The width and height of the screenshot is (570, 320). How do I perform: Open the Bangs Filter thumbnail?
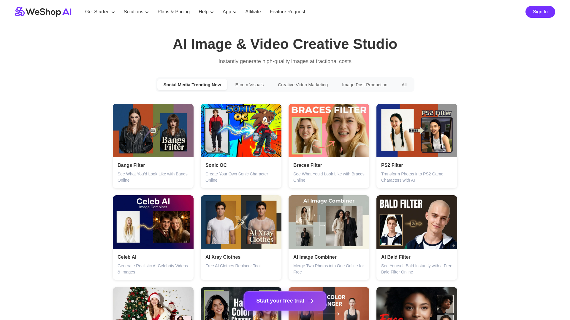pyautogui.click(x=153, y=130)
